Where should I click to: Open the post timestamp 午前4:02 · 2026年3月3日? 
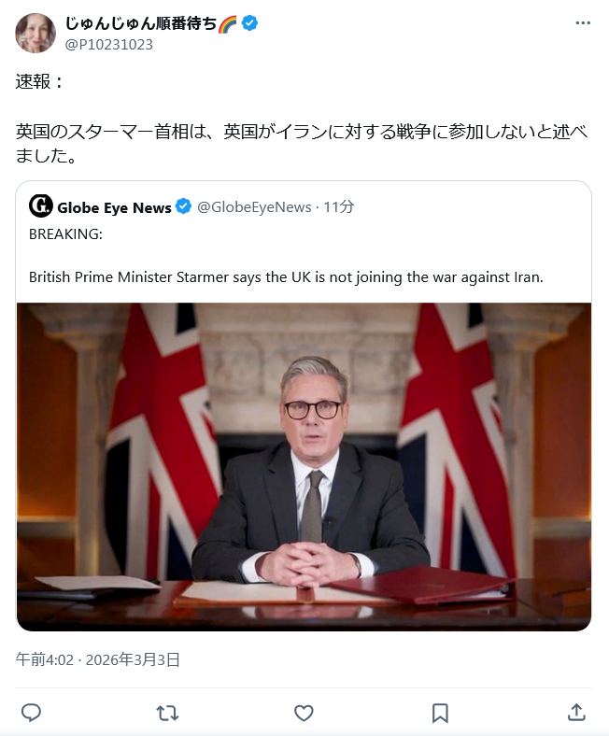pyautogui.click(x=98, y=659)
